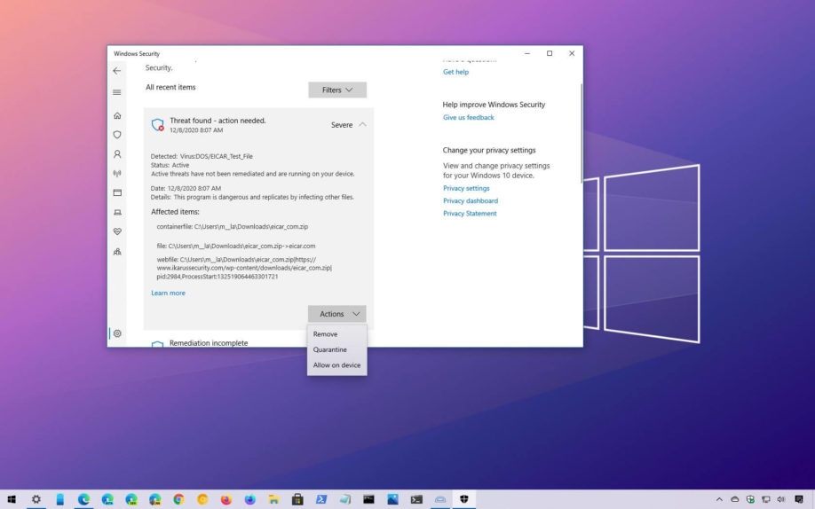Choose Allow on device option
The width and height of the screenshot is (815, 509).
(336, 365)
